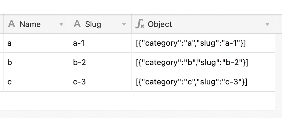The width and height of the screenshot is (282, 118).
Task: Click the text-type icon beside Name
Action: (x=12, y=24)
